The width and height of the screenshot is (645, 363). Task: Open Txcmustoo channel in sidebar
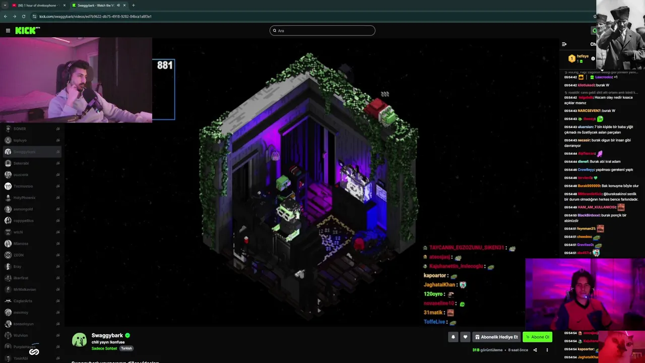tap(31, 186)
